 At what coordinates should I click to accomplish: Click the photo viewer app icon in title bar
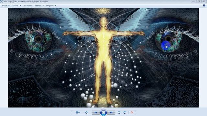click(1, 1)
